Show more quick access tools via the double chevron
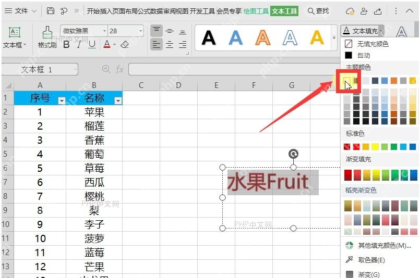 77,11
